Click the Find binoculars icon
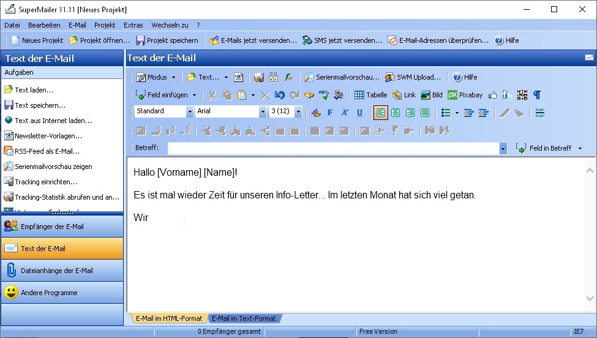Screen dimensions: 597x338 point(309,95)
